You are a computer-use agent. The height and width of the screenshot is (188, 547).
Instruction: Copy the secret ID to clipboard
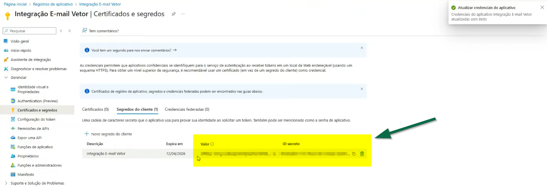(354, 154)
